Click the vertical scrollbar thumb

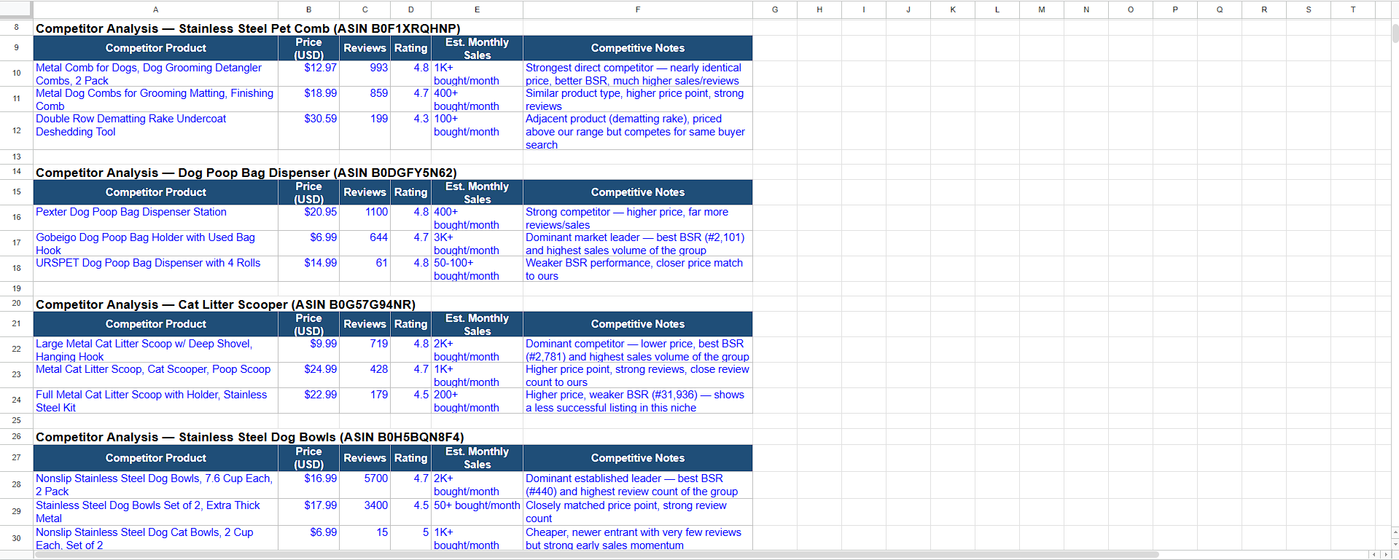pos(1395,33)
